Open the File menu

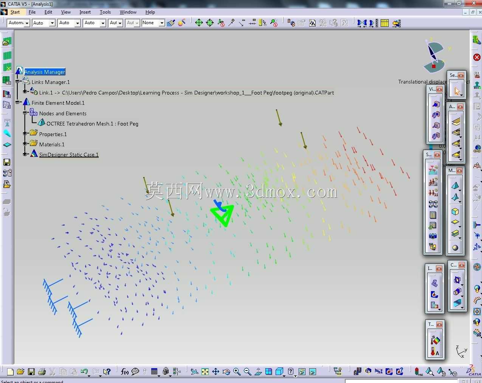pos(32,12)
